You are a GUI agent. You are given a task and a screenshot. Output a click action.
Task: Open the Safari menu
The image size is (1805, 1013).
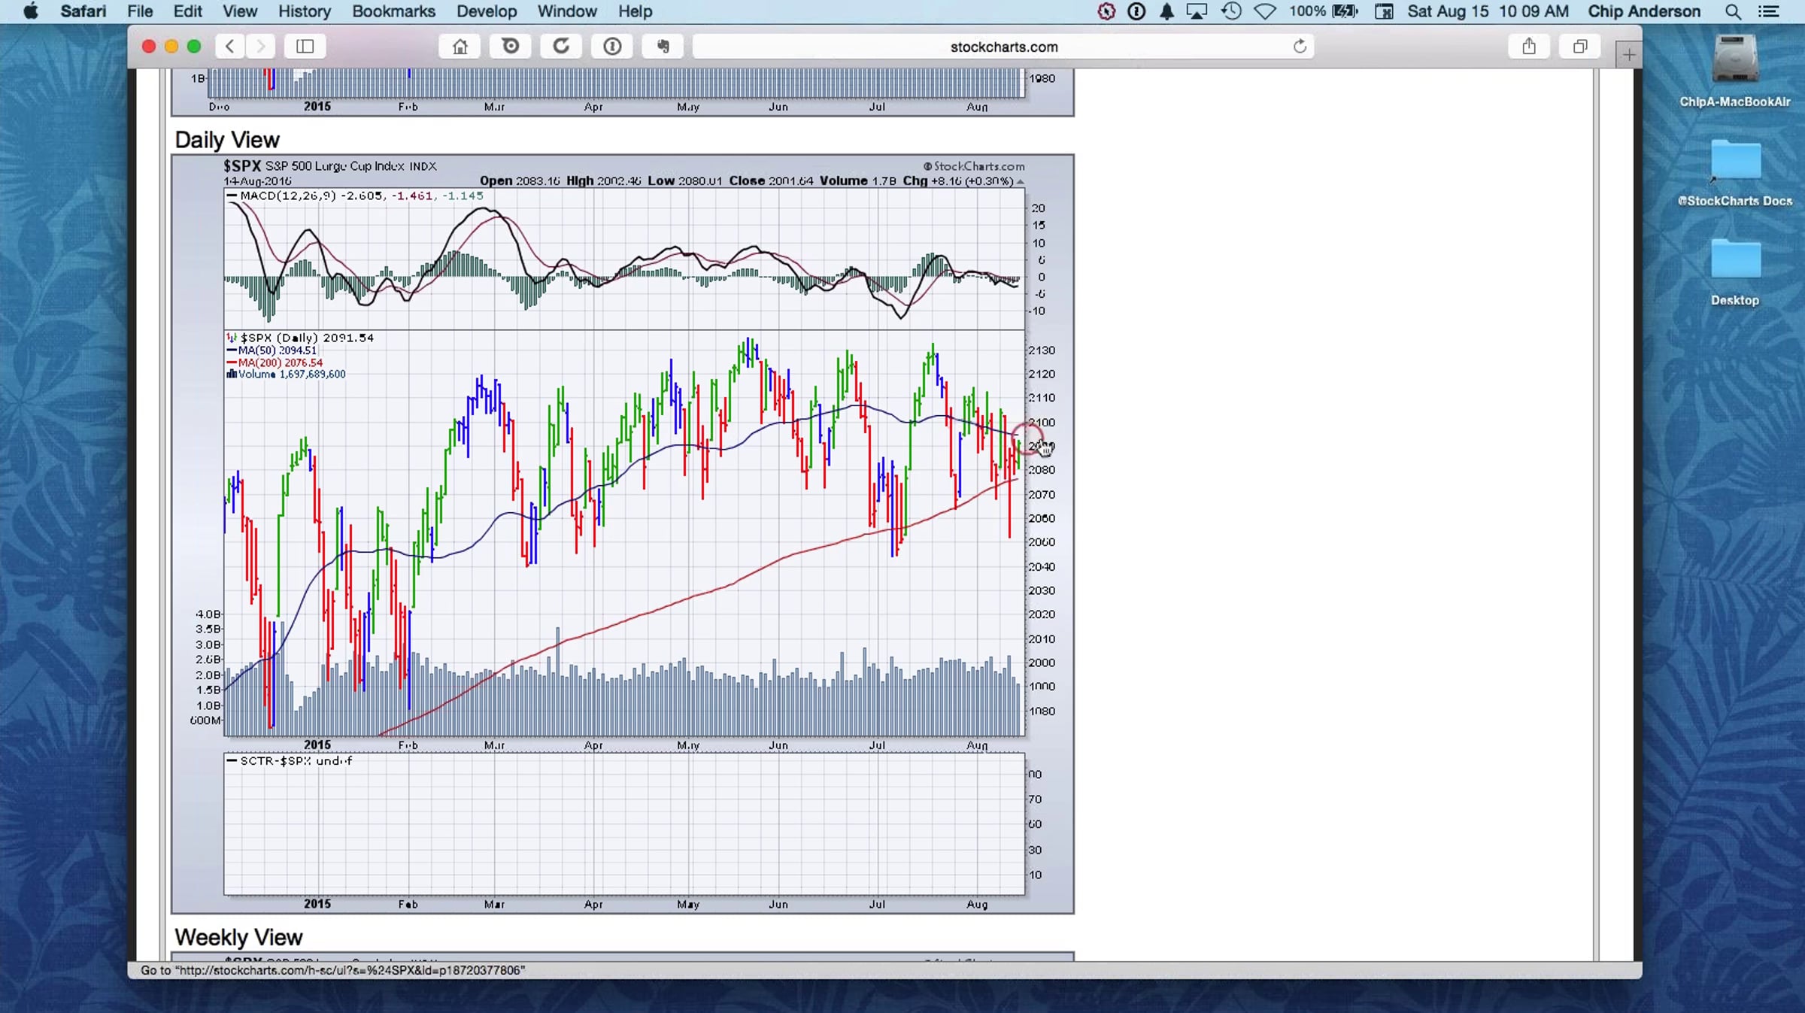(x=83, y=11)
